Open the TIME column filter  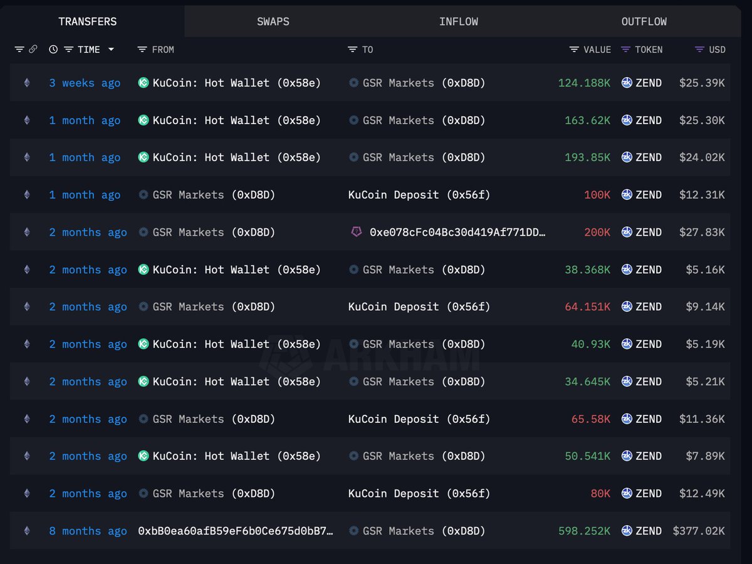click(69, 50)
